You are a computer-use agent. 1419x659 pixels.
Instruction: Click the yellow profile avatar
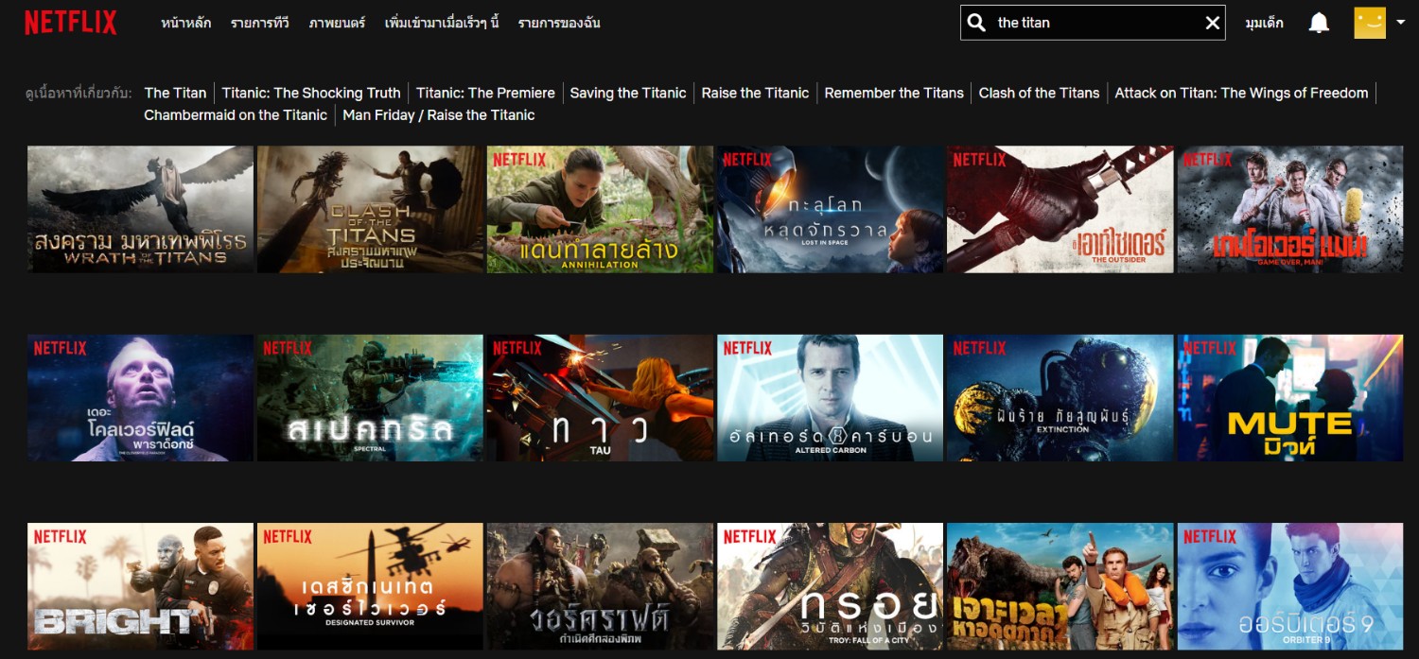click(1370, 23)
